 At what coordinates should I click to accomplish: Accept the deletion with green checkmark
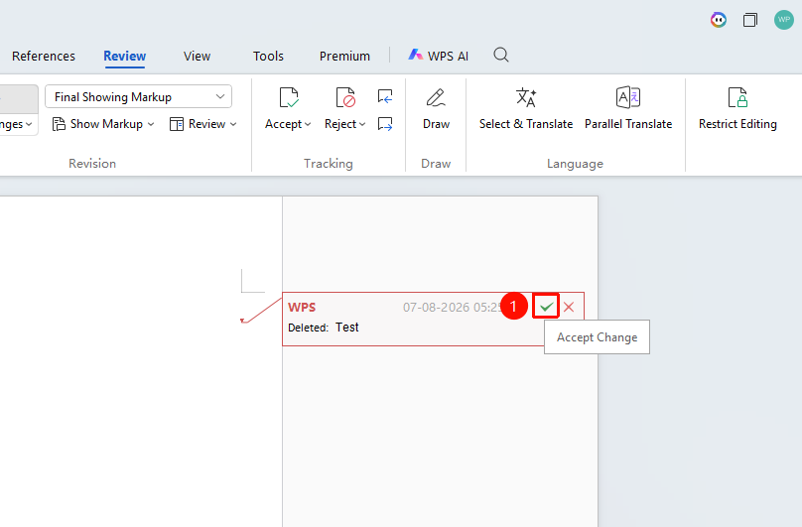point(546,307)
